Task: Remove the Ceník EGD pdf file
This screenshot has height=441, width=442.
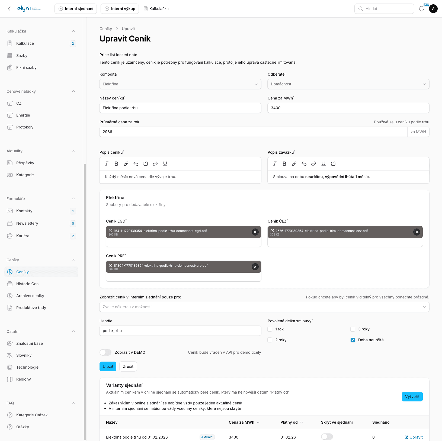Action: (255, 232)
